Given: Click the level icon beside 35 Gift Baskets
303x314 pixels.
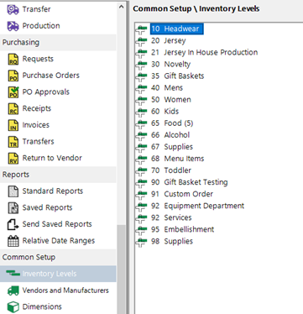Looking at the screenshot, I should tap(142, 76).
